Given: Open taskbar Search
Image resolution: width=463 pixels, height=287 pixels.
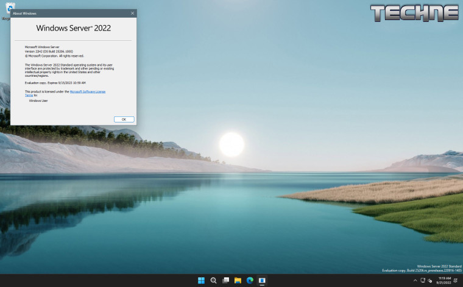Looking at the screenshot, I should click(x=213, y=280).
